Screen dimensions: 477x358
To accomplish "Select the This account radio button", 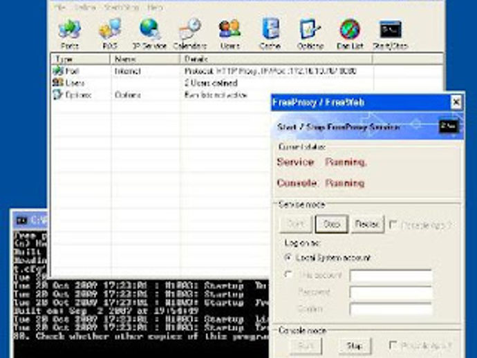I will point(288,274).
